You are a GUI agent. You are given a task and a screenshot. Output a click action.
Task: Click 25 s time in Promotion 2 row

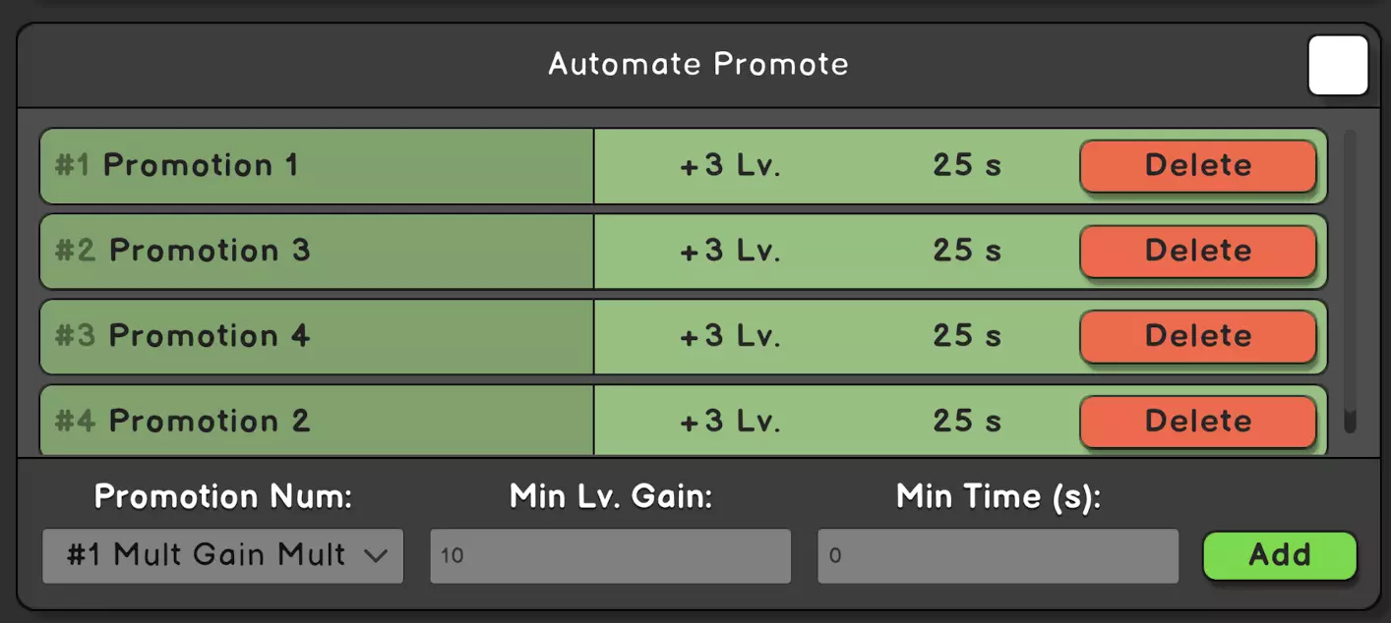tap(967, 422)
